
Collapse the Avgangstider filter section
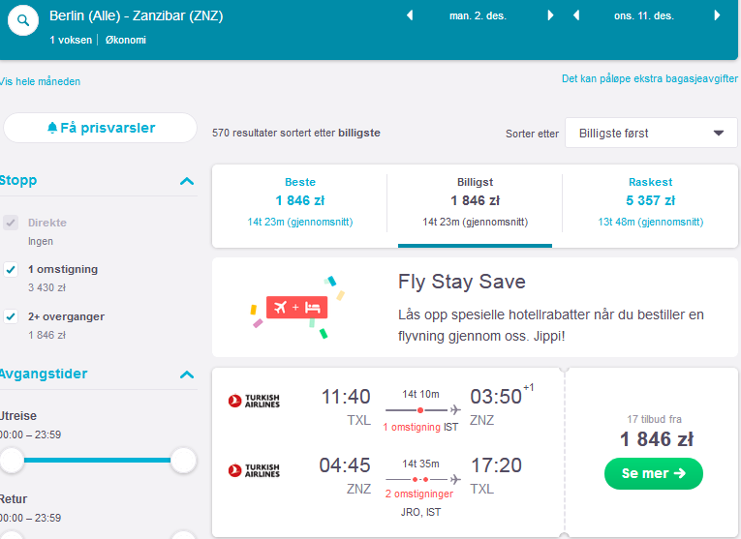coord(187,374)
